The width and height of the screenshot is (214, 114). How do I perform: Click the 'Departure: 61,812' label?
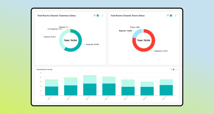161,51
